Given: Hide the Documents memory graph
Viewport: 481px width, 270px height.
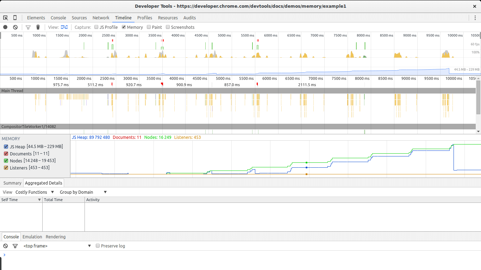Looking at the screenshot, I should point(6,154).
